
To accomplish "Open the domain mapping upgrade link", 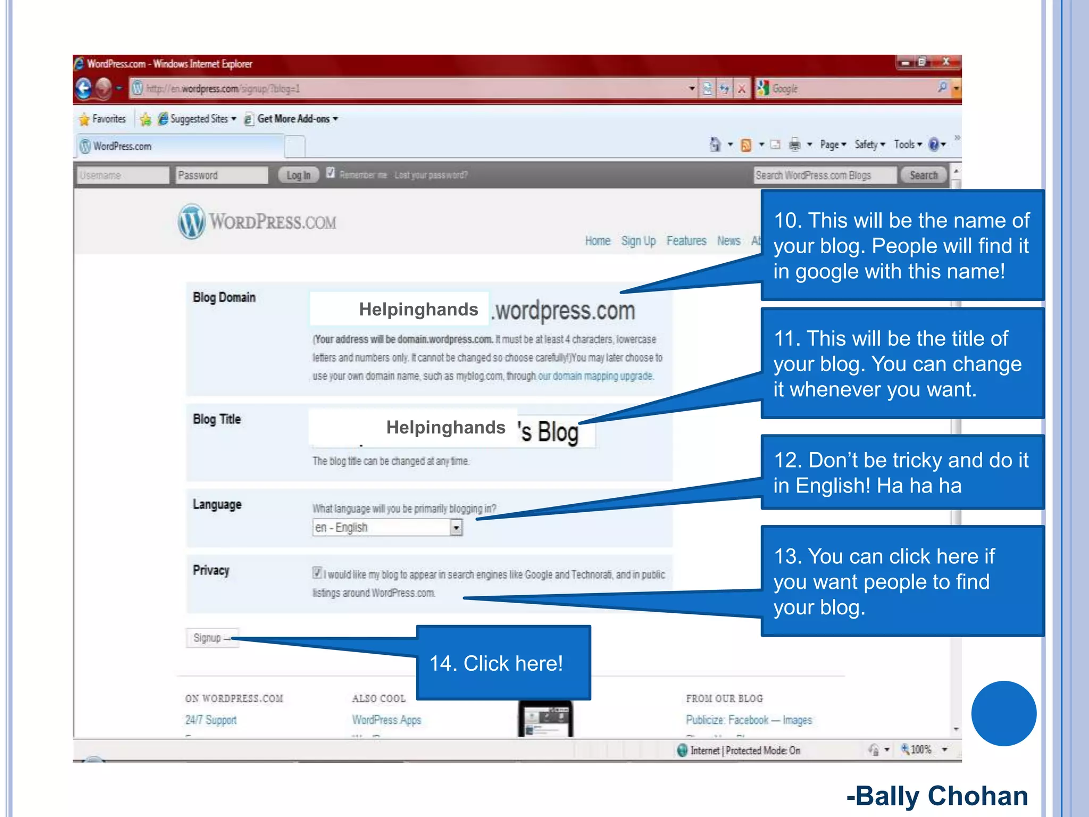I will pos(595,376).
